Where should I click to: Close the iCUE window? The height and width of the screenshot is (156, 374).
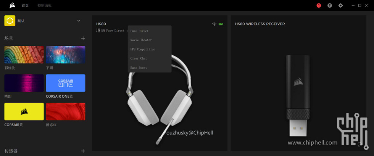pyautogui.click(x=366, y=5)
